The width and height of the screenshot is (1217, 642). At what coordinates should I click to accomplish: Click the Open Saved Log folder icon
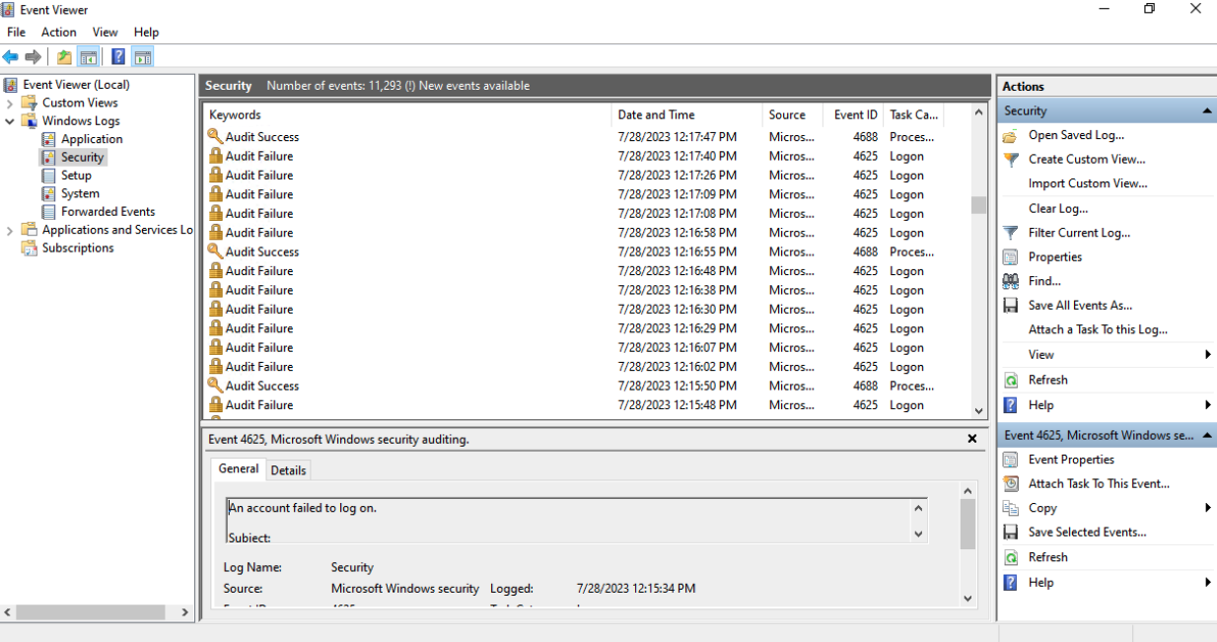(x=1011, y=135)
